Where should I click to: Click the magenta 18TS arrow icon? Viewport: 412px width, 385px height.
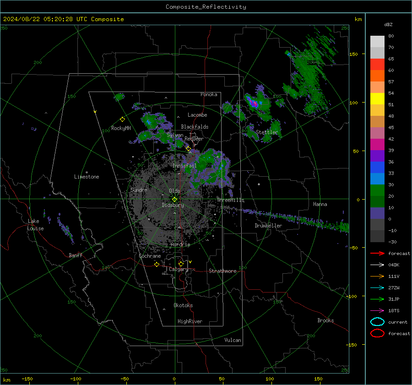click(377, 311)
